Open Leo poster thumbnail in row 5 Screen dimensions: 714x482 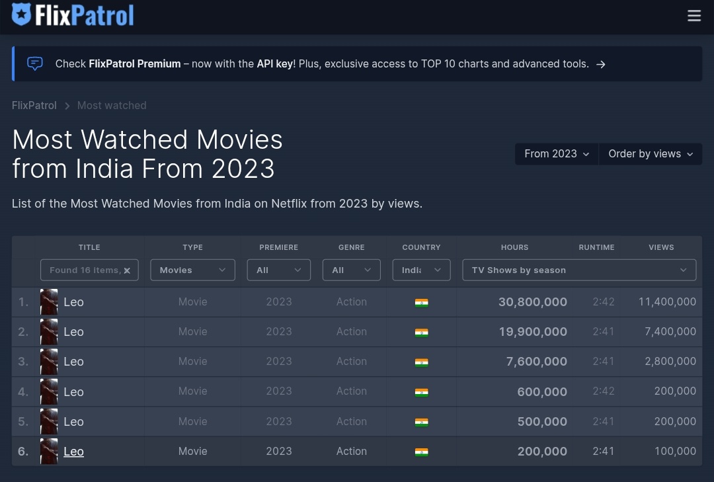click(49, 421)
